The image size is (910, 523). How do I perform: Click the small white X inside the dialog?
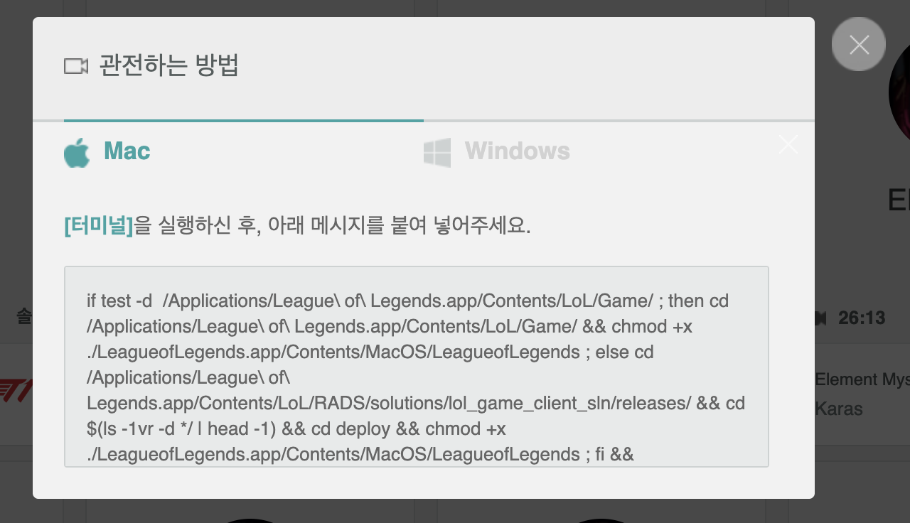pyautogui.click(x=788, y=144)
